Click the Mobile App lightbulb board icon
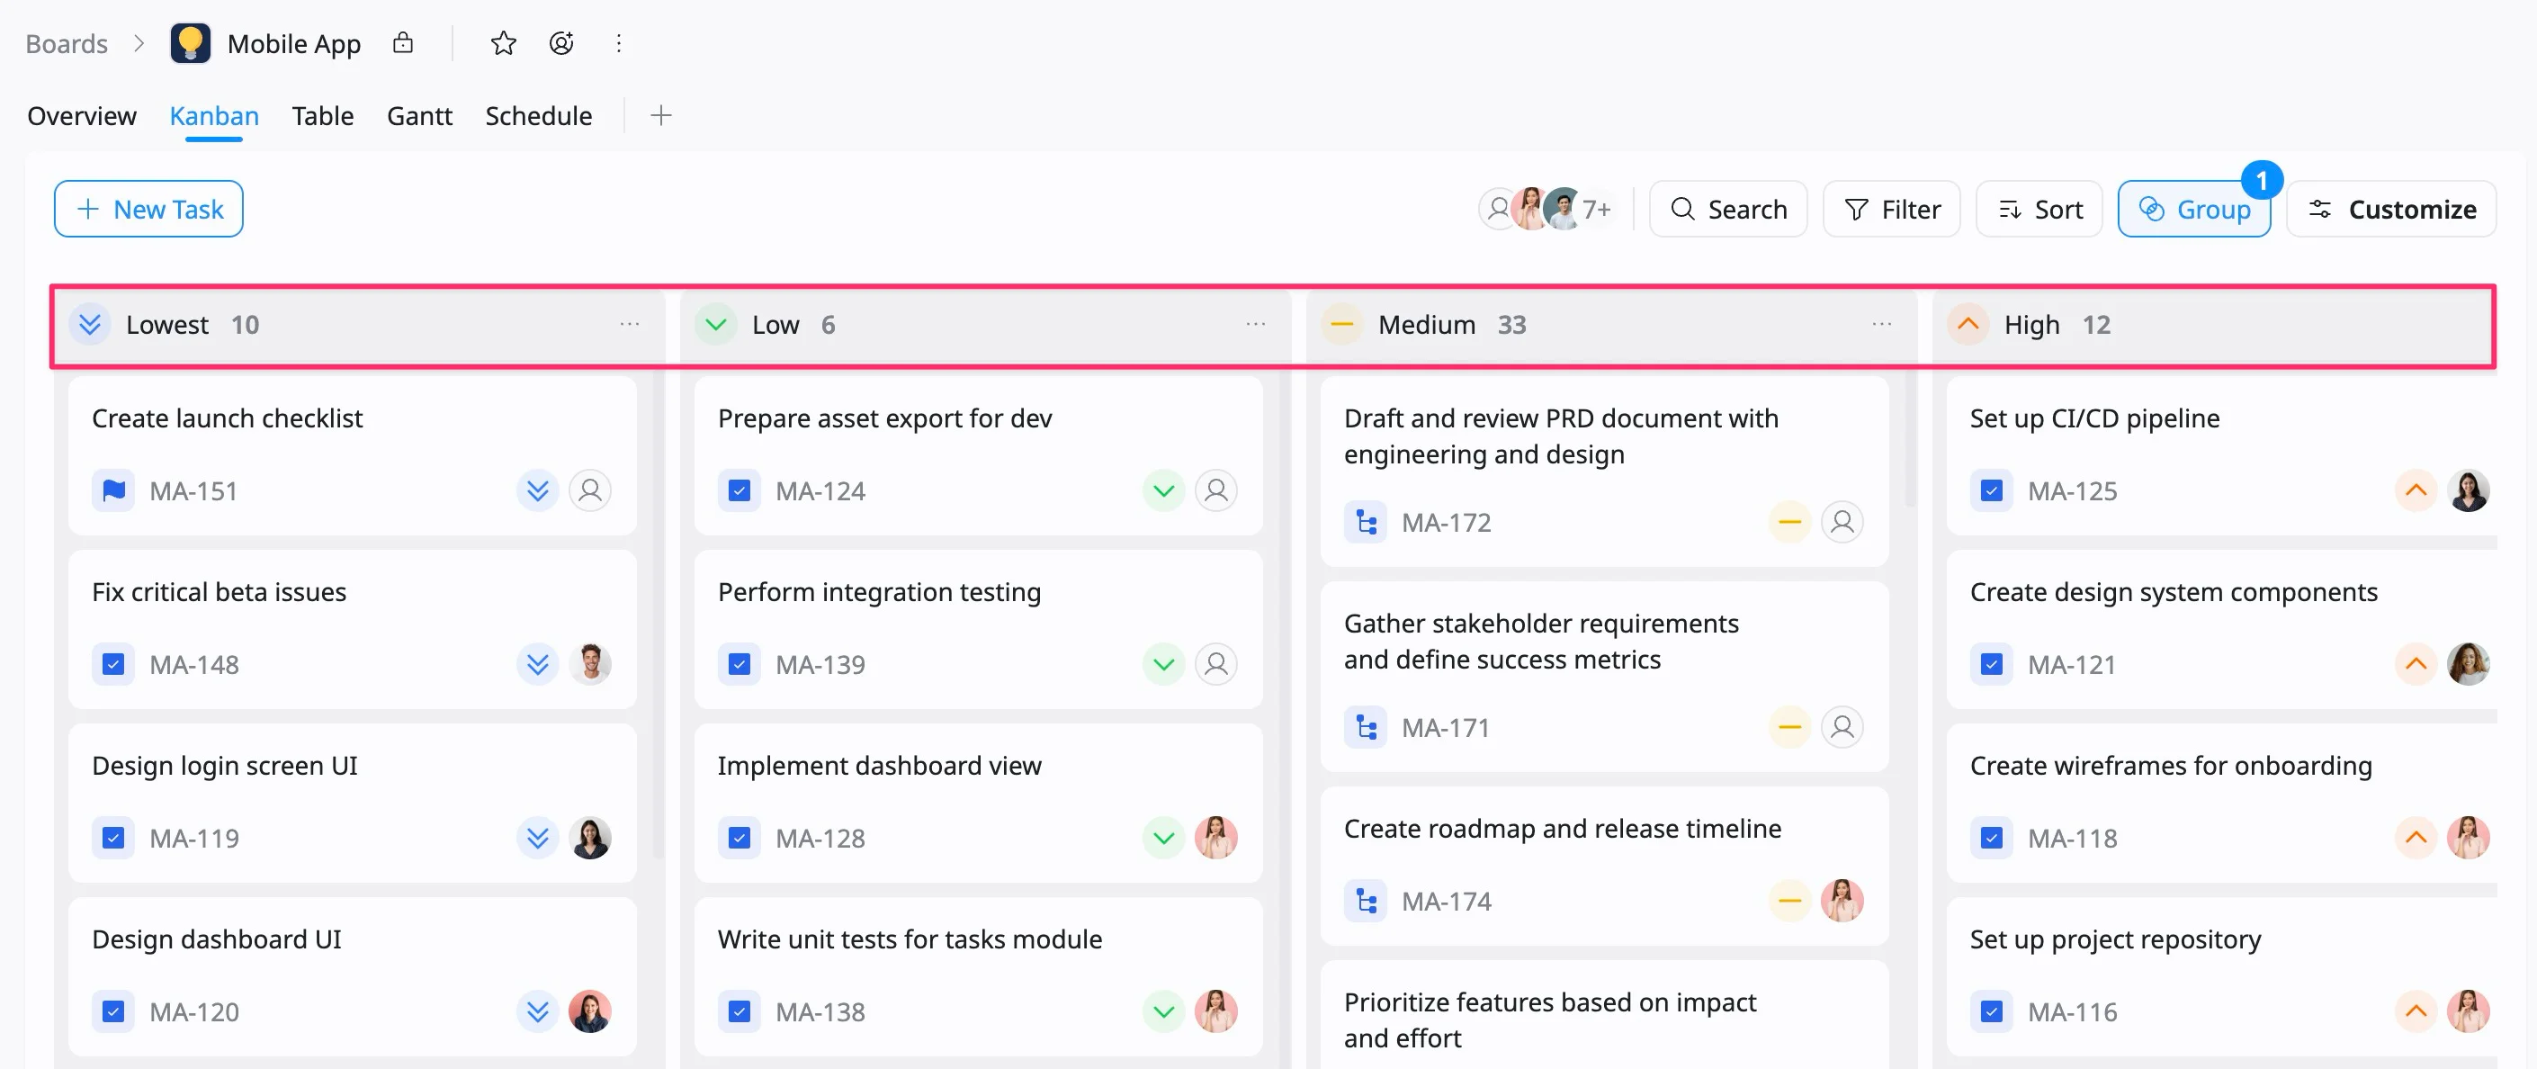The image size is (2537, 1069). (x=190, y=43)
